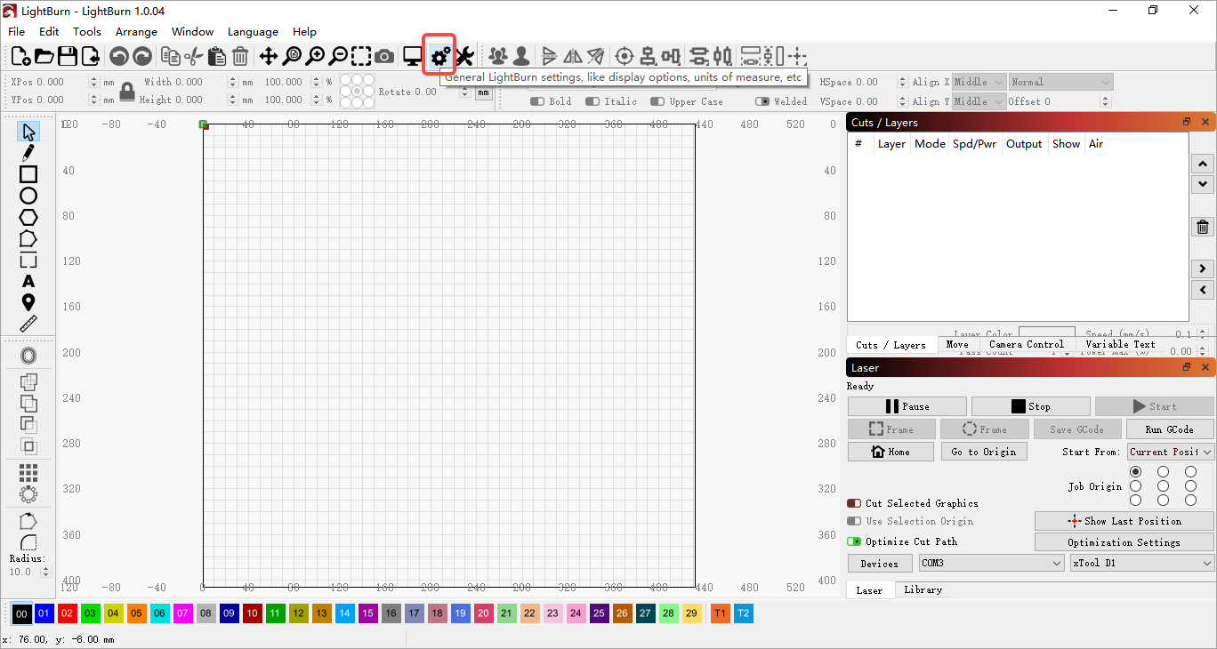1217x649 pixels.
Task: Toggle Bold text switch
Action: coord(537,101)
